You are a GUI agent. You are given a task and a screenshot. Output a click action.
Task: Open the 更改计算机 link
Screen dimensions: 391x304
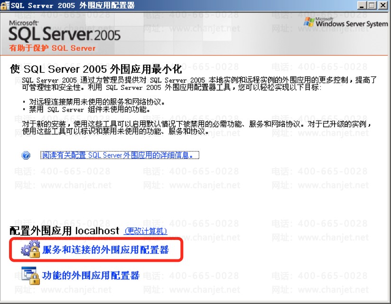pos(146,231)
